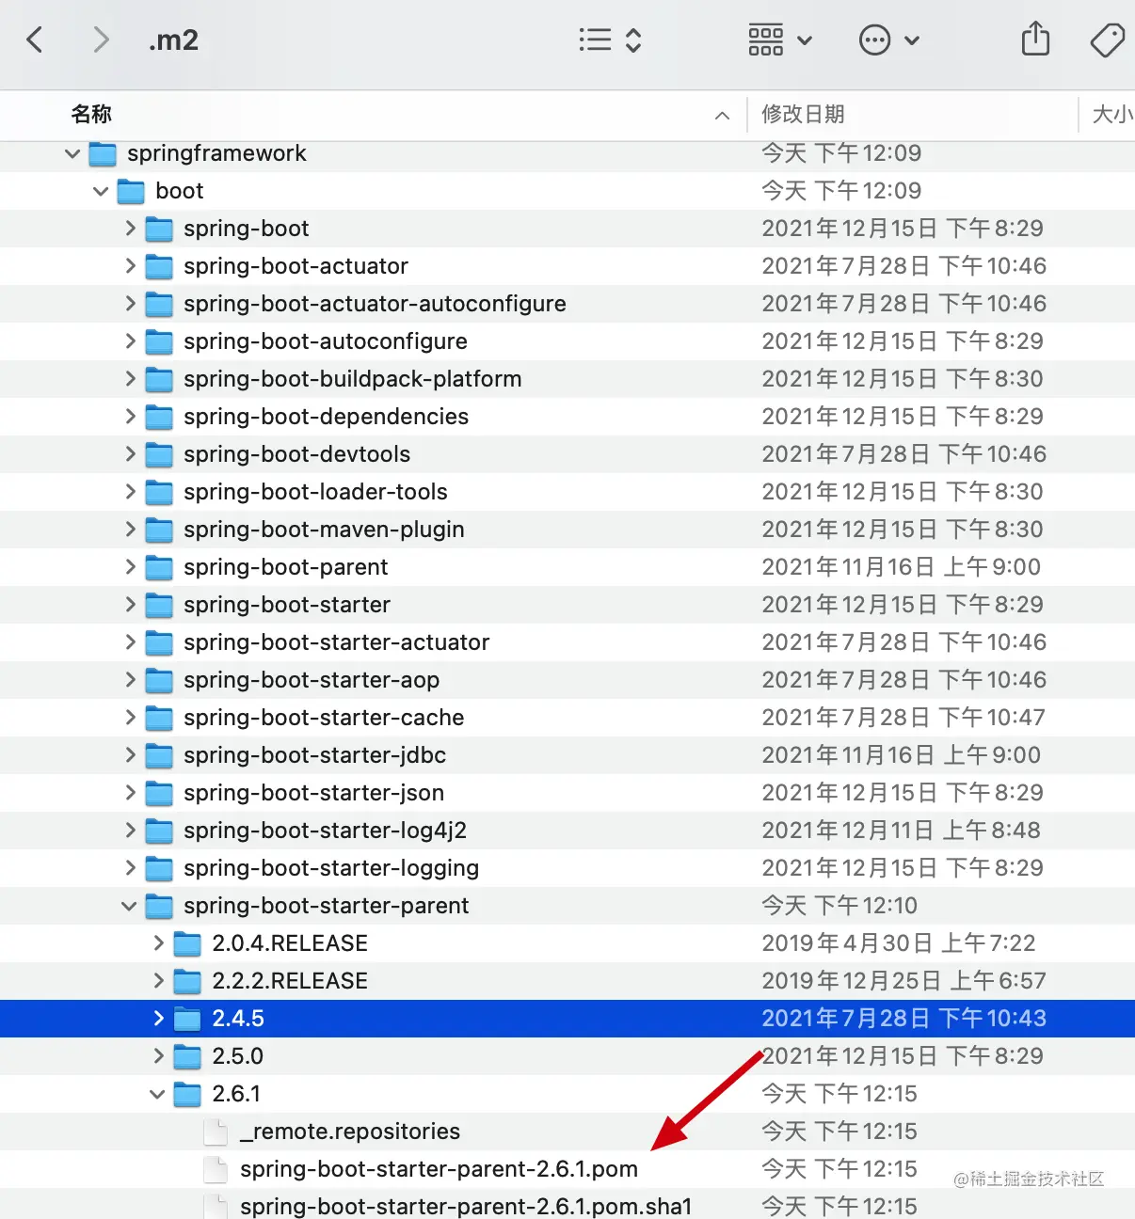The image size is (1135, 1219).
Task: Select the springframework folder icon
Action: 103,153
